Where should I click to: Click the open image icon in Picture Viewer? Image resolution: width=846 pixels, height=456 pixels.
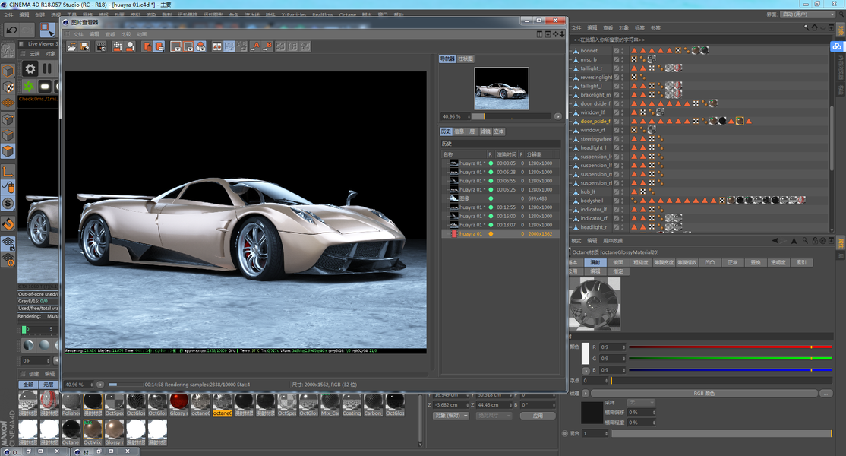[71, 46]
